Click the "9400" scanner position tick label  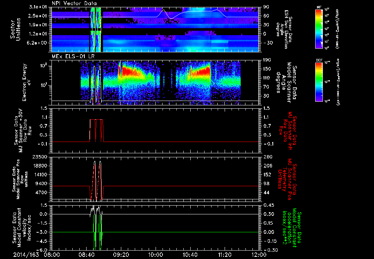(41, 184)
